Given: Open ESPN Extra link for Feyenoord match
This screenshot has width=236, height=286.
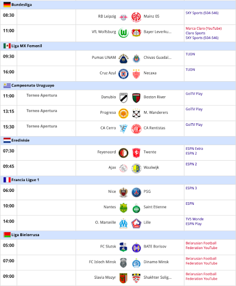Looking at the screenshot, I should (194, 149).
